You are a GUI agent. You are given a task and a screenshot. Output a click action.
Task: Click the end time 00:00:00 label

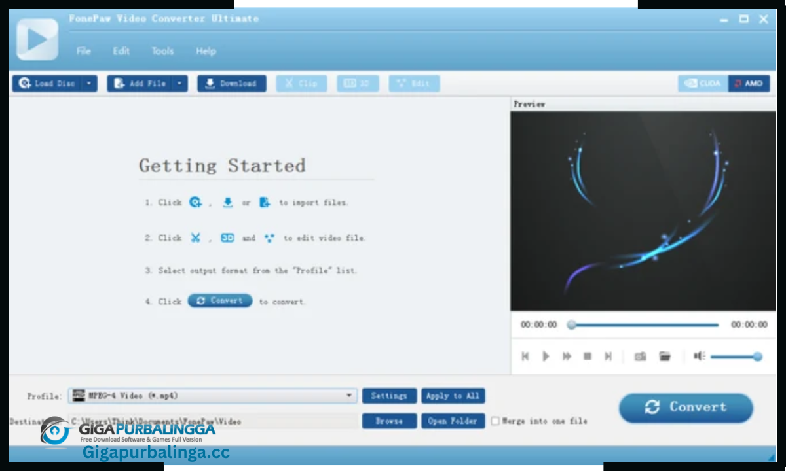(749, 324)
